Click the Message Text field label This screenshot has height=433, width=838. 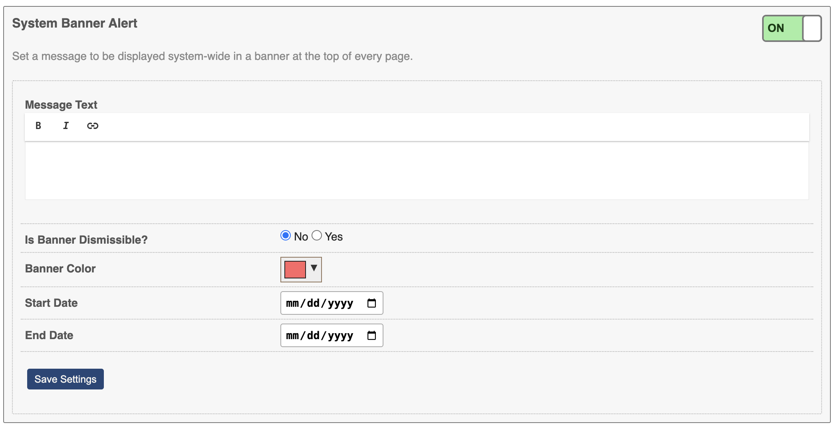click(61, 105)
